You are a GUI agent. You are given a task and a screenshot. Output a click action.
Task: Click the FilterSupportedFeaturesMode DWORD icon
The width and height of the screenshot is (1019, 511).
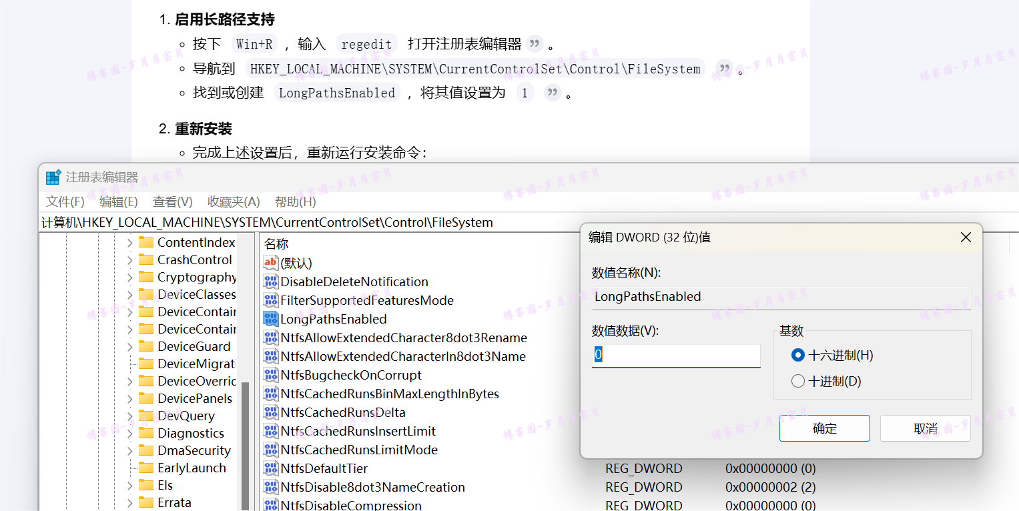[270, 300]
